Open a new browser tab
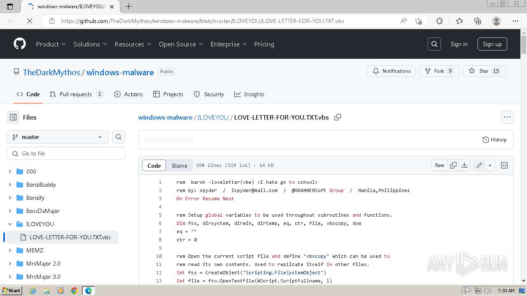This screenshot has width=527, height=296. (x=129, y=6)
